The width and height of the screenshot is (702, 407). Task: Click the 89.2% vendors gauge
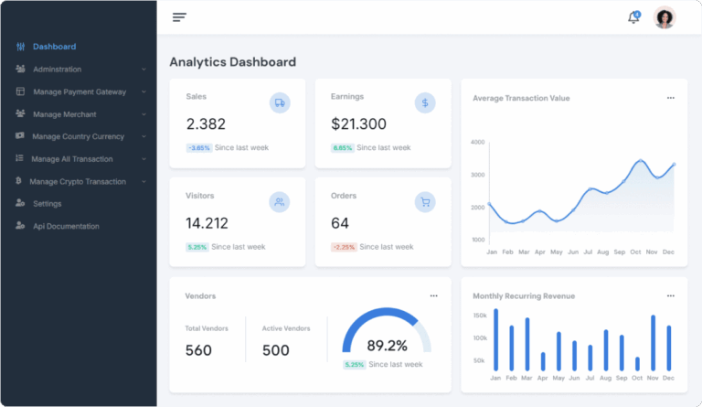tap(387, 336)
